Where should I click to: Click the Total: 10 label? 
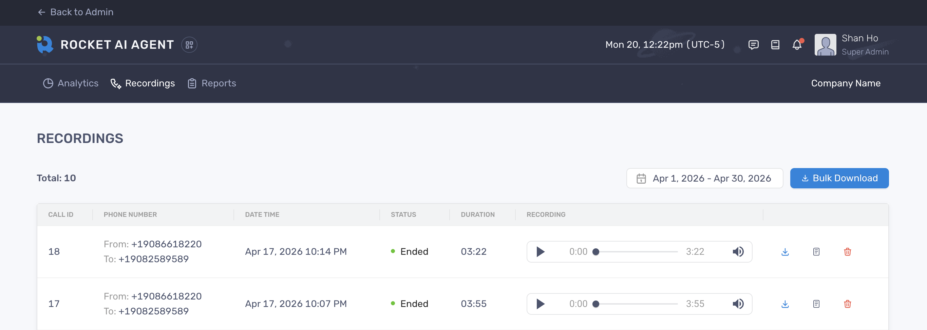tap(56, 178)
